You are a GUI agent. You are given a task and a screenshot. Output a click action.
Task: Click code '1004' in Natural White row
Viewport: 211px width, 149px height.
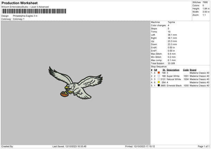tap(186, 79)
